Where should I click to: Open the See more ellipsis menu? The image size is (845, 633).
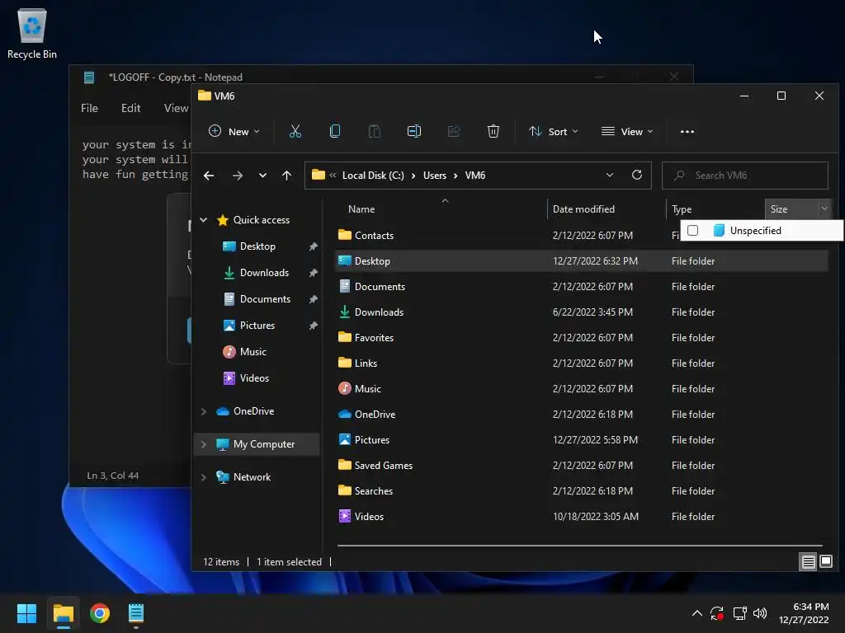tap(687, 131)
